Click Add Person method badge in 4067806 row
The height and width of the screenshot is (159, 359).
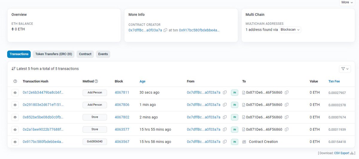[x=95, y=105]
